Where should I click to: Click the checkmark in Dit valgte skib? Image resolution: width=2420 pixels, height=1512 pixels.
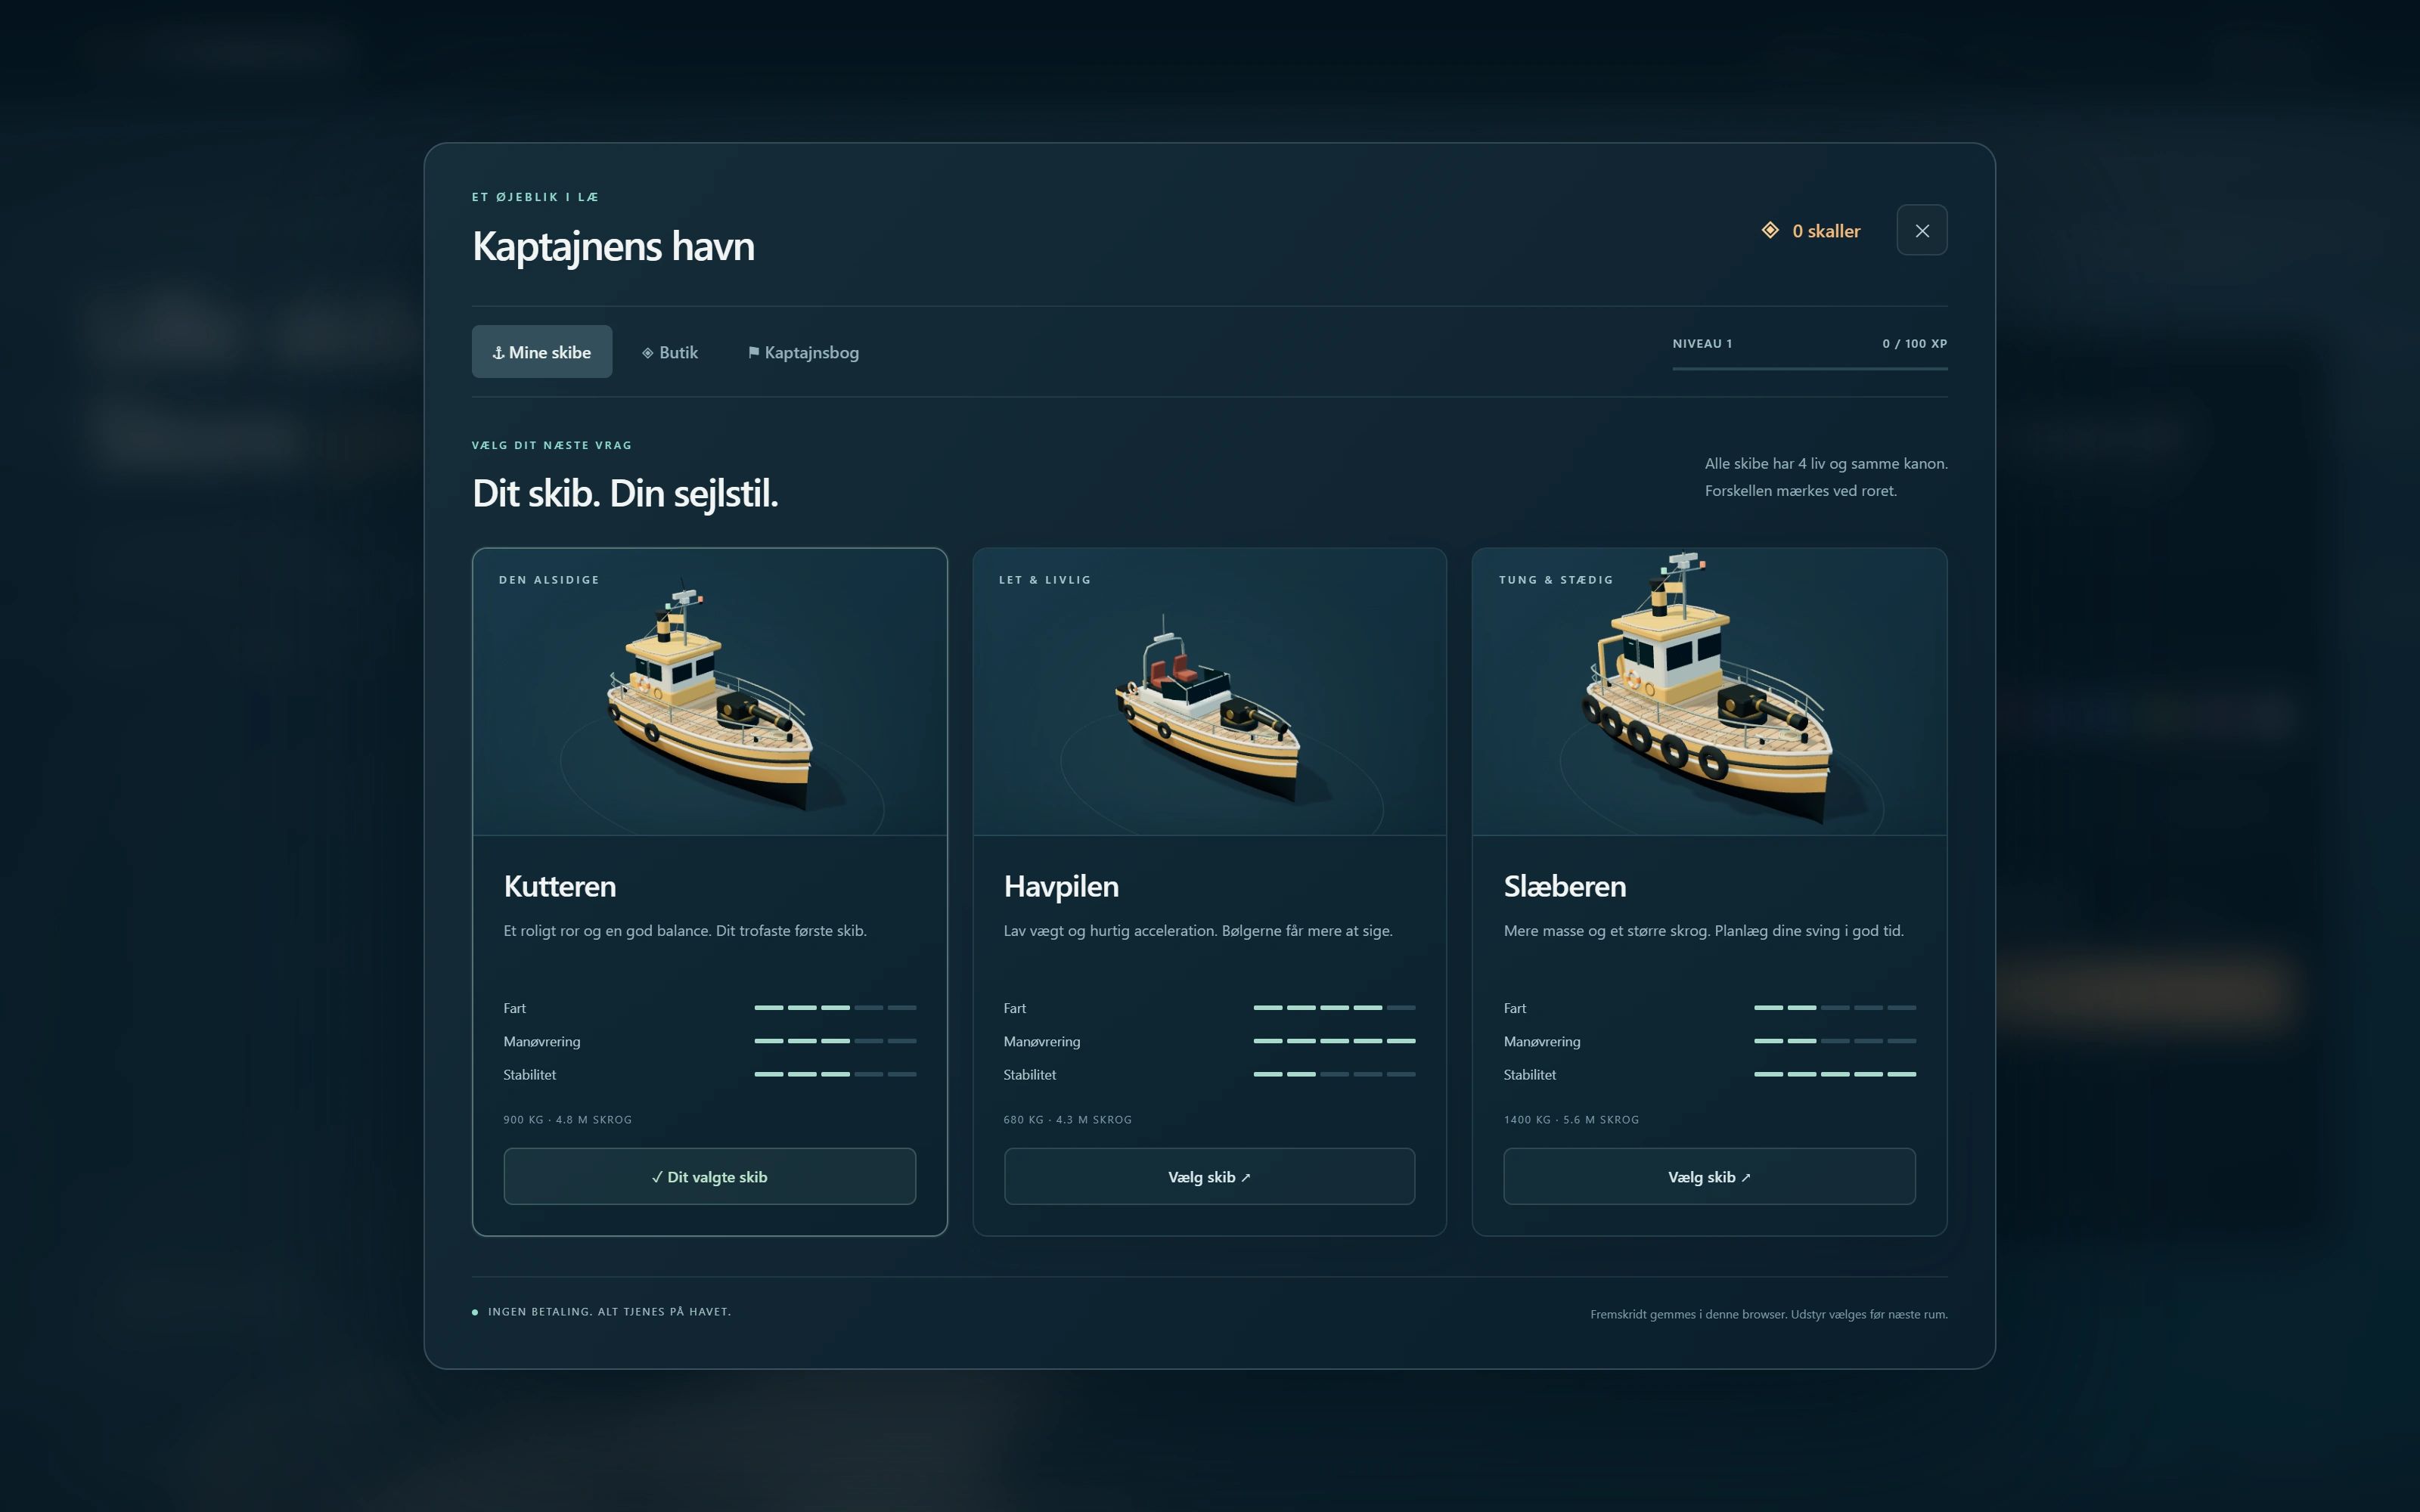(x=657, y=1177)
